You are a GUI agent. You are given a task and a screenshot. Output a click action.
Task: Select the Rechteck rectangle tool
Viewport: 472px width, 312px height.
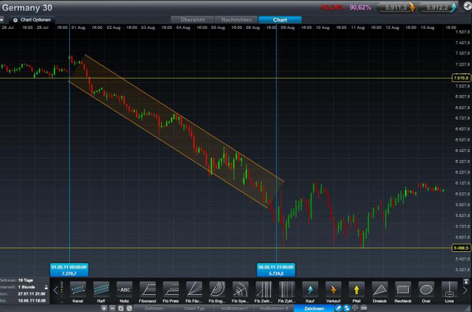coord(403,292)
